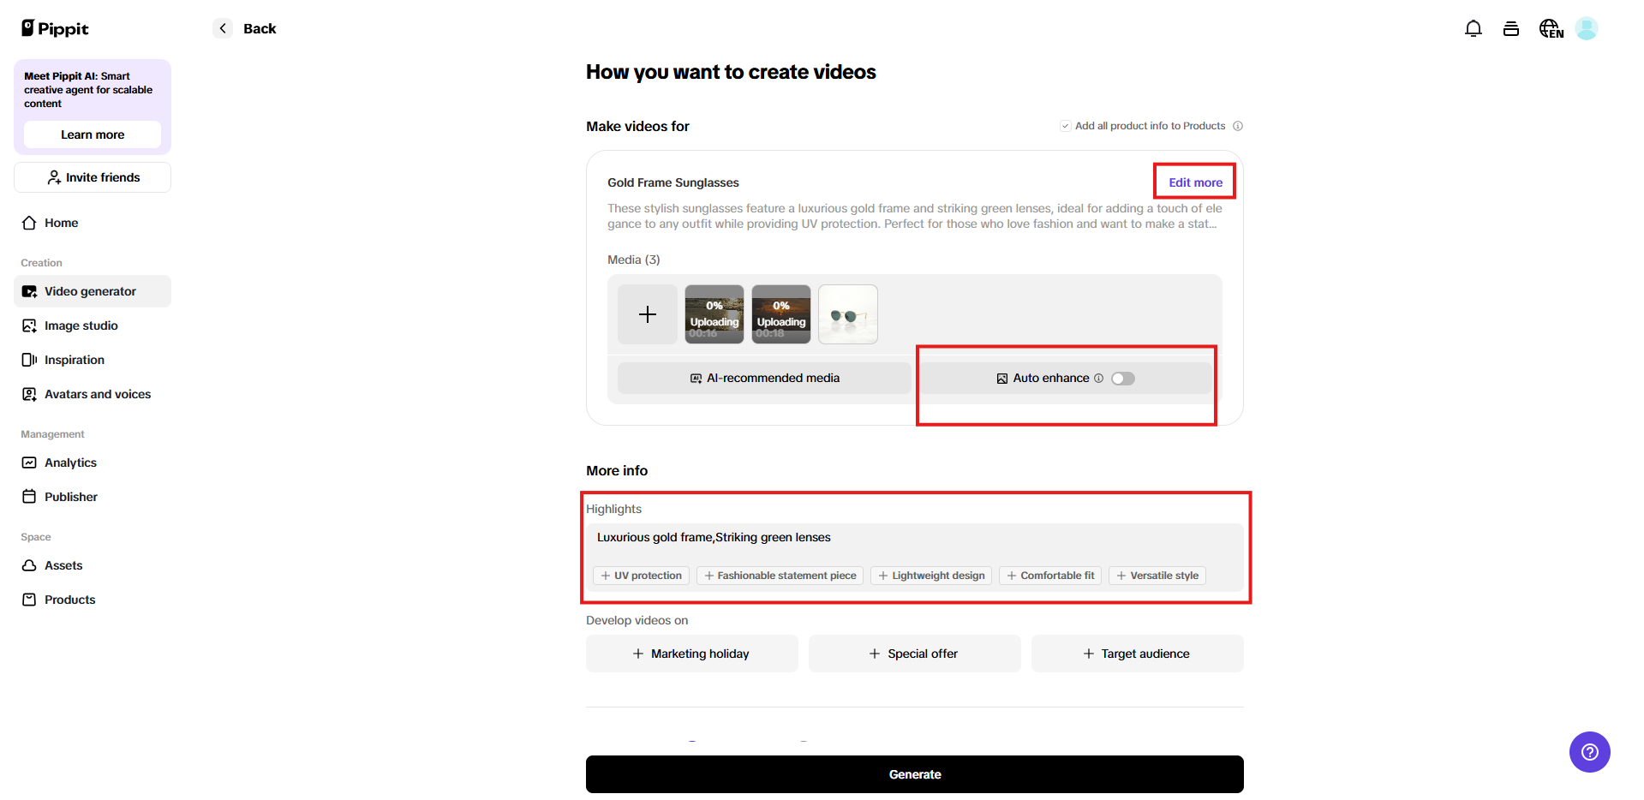1644x800 pixels.
Task: Open the EN language selector icon
Action: (1550, 28)
